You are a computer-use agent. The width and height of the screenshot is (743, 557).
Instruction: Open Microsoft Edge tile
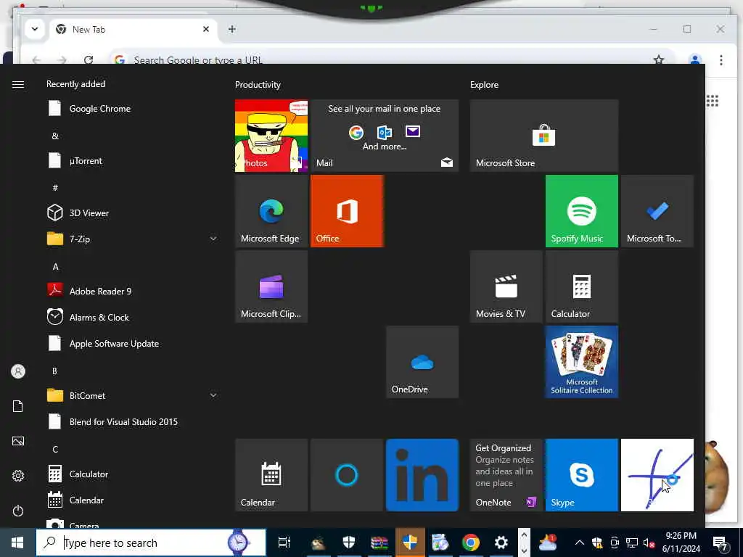click(x=271, y=211)
